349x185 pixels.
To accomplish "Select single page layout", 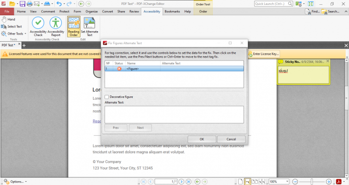I will tap(240, 182).
